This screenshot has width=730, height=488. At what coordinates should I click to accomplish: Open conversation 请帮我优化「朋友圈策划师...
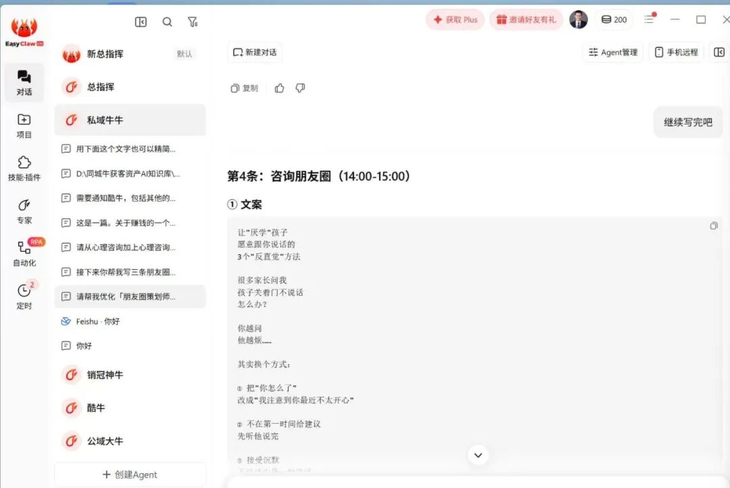click(130, 296)
